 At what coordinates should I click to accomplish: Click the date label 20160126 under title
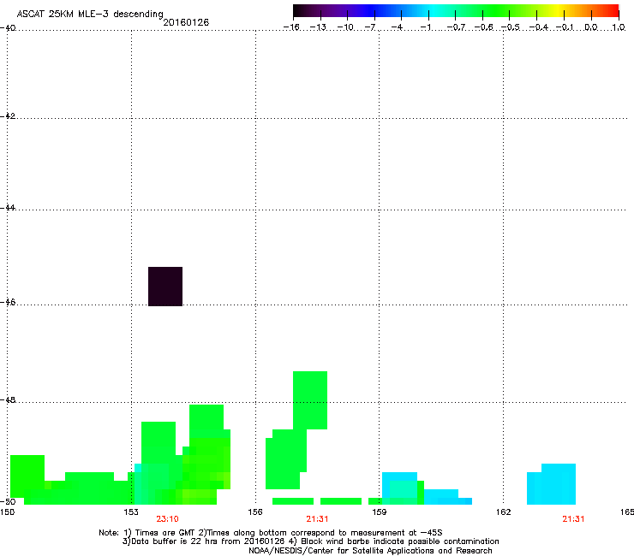[x=186, y=22]
